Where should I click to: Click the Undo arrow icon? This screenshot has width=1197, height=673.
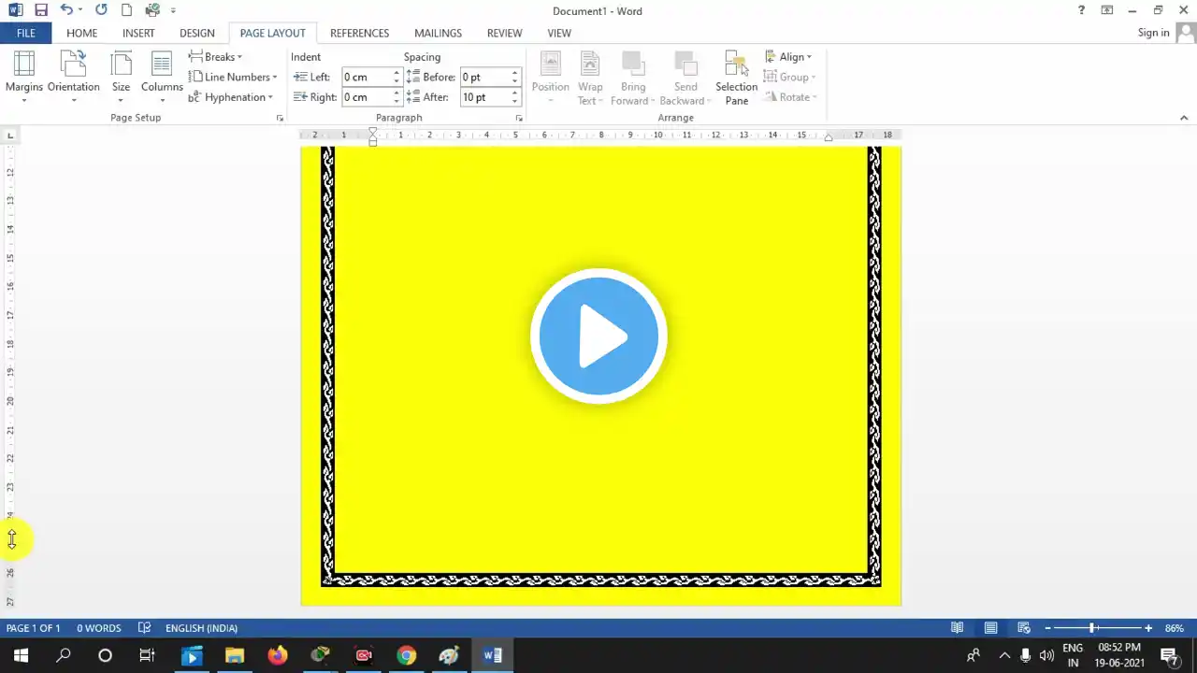point(65,10)
